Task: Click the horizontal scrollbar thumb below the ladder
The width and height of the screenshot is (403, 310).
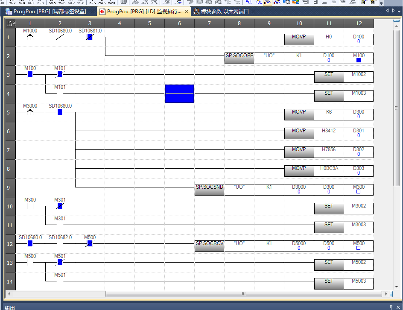Action: pyautogui.click(x=243, y=294)
